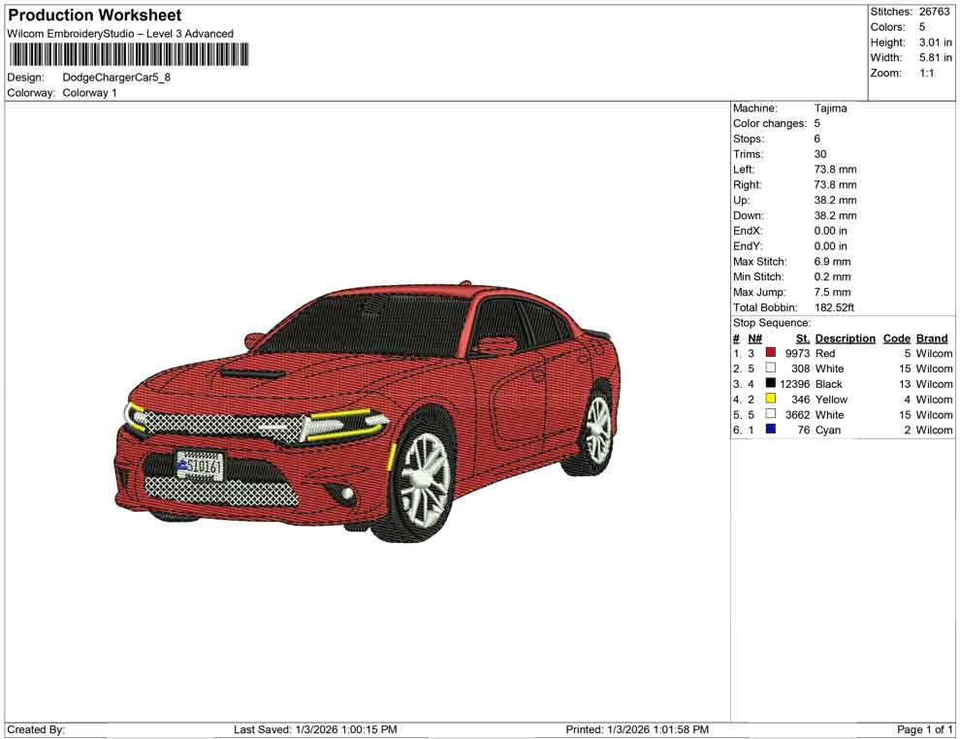This screenshot has width=960, height=739.
Task: Click the barcode under the worksheet title
Action: pos(129,54)
